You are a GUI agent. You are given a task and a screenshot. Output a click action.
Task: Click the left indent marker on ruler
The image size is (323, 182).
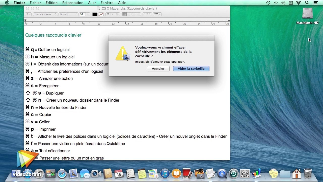[x=25, y=20]
